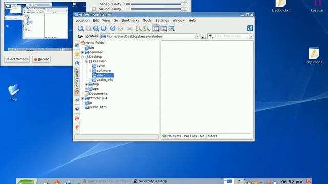
Task: Open the clock History sidebar tab
Action: pyautogui.click(x=77, y=63)
